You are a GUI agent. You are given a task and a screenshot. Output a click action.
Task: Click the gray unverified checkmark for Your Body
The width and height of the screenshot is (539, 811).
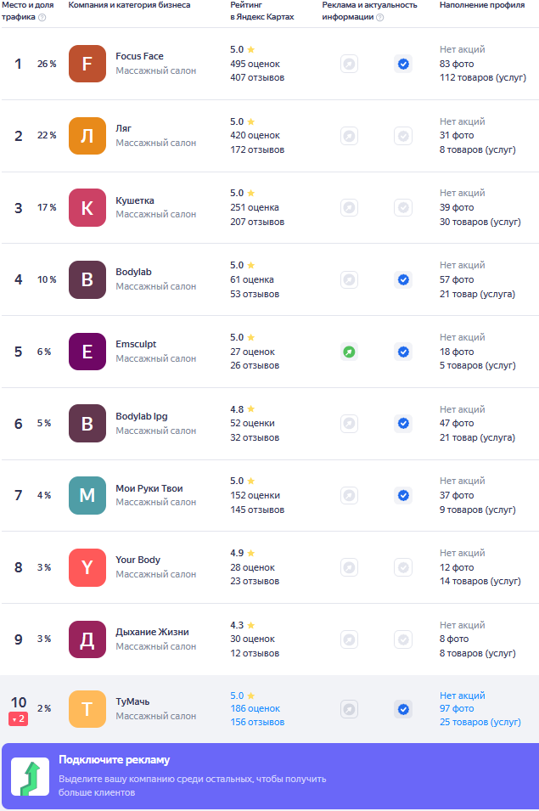point(403,567)
